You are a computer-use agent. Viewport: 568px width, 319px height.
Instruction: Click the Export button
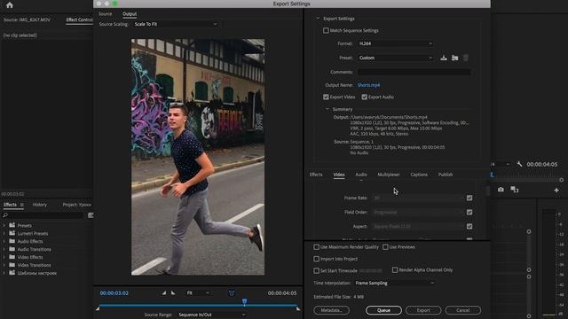(423, 310)
